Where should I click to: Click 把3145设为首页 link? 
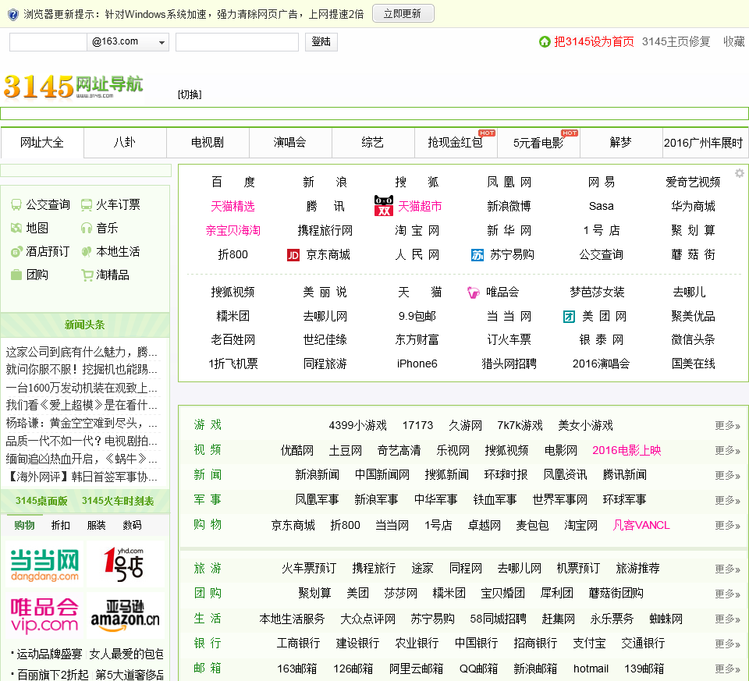pyautogui.click(x=594, y=42)
